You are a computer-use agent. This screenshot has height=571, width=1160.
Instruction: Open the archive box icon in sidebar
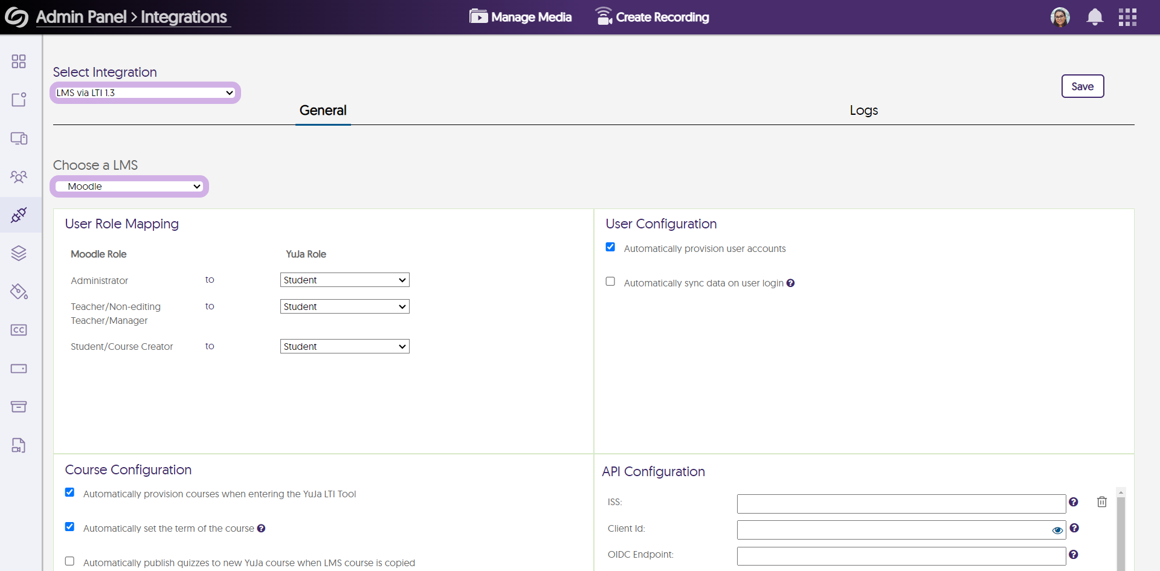19,407
